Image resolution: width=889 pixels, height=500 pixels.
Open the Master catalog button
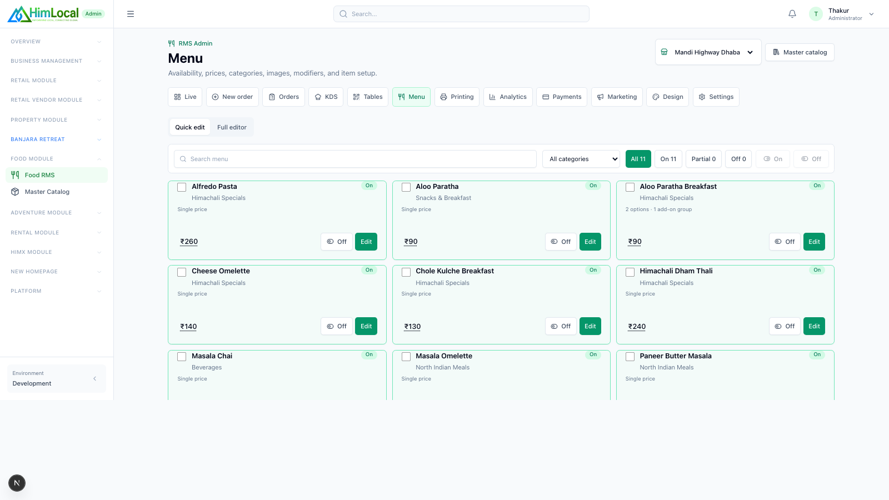click(800, 52)
